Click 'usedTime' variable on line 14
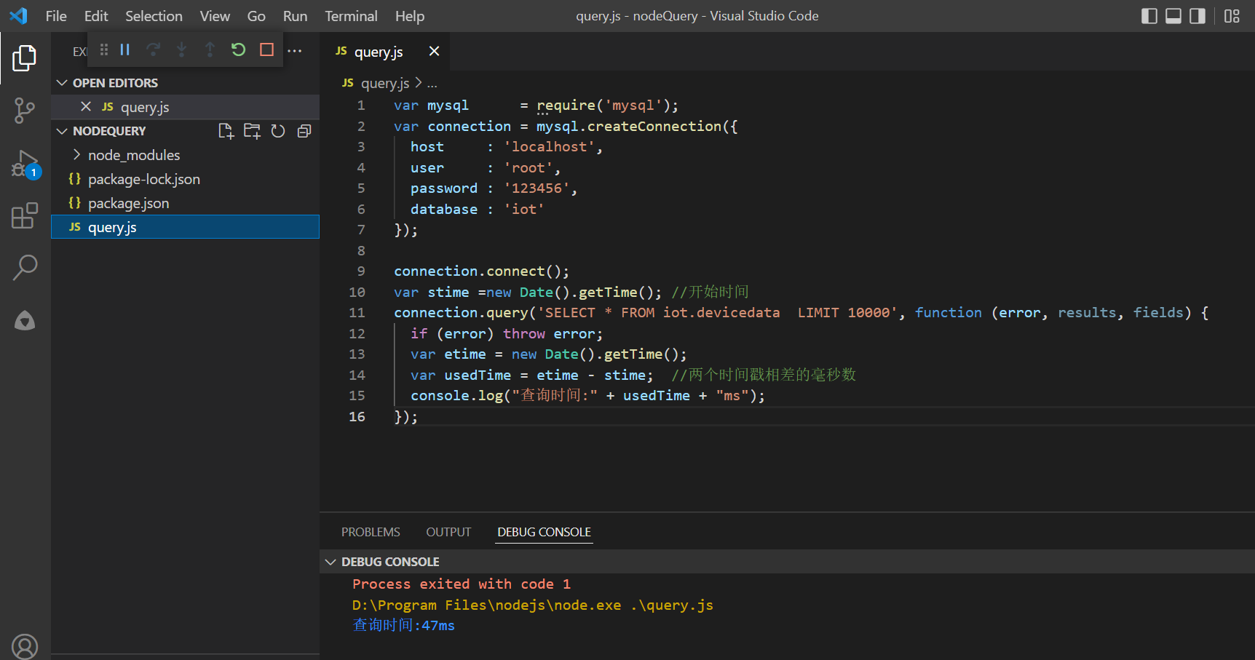This screenshot has height=660, width=1255. coord(478,375)
